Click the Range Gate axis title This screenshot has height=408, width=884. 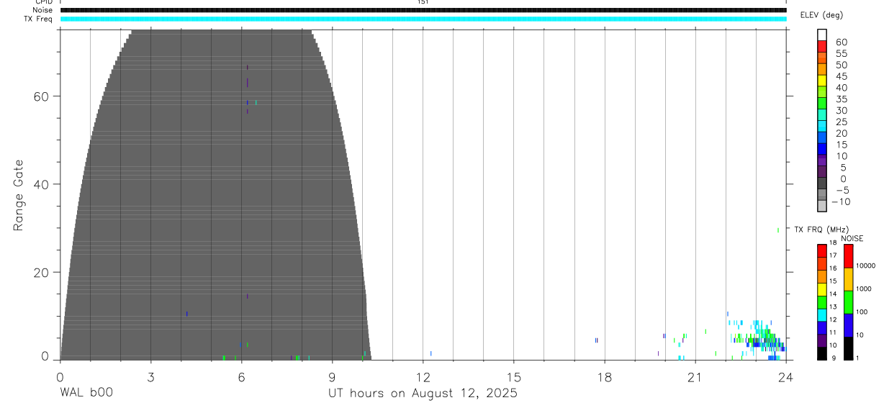click(19, 196)
